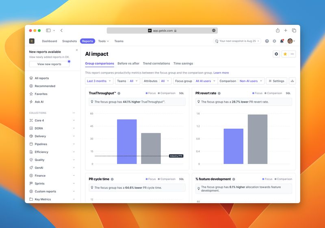Open the three-dot more options menu
The image size is (325, 228).
[x=292, y=54]
